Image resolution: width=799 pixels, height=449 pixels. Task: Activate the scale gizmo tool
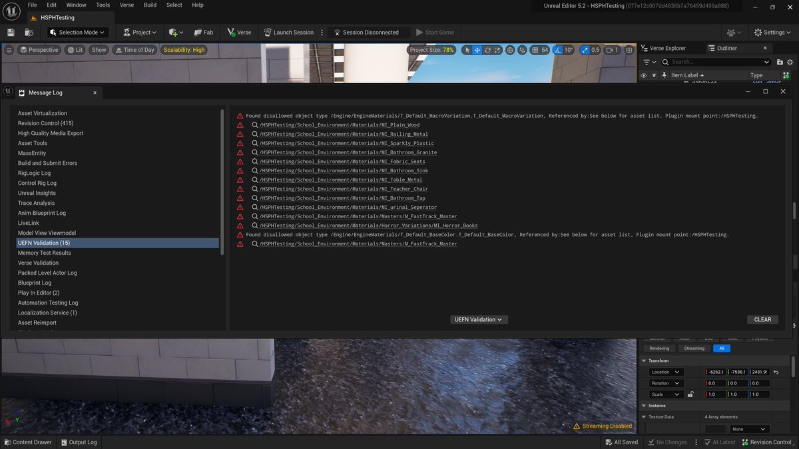[x=497, y=50]
